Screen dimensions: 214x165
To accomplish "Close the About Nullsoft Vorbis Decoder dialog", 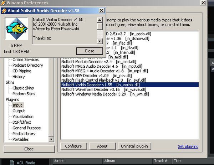I will point(102,10).
